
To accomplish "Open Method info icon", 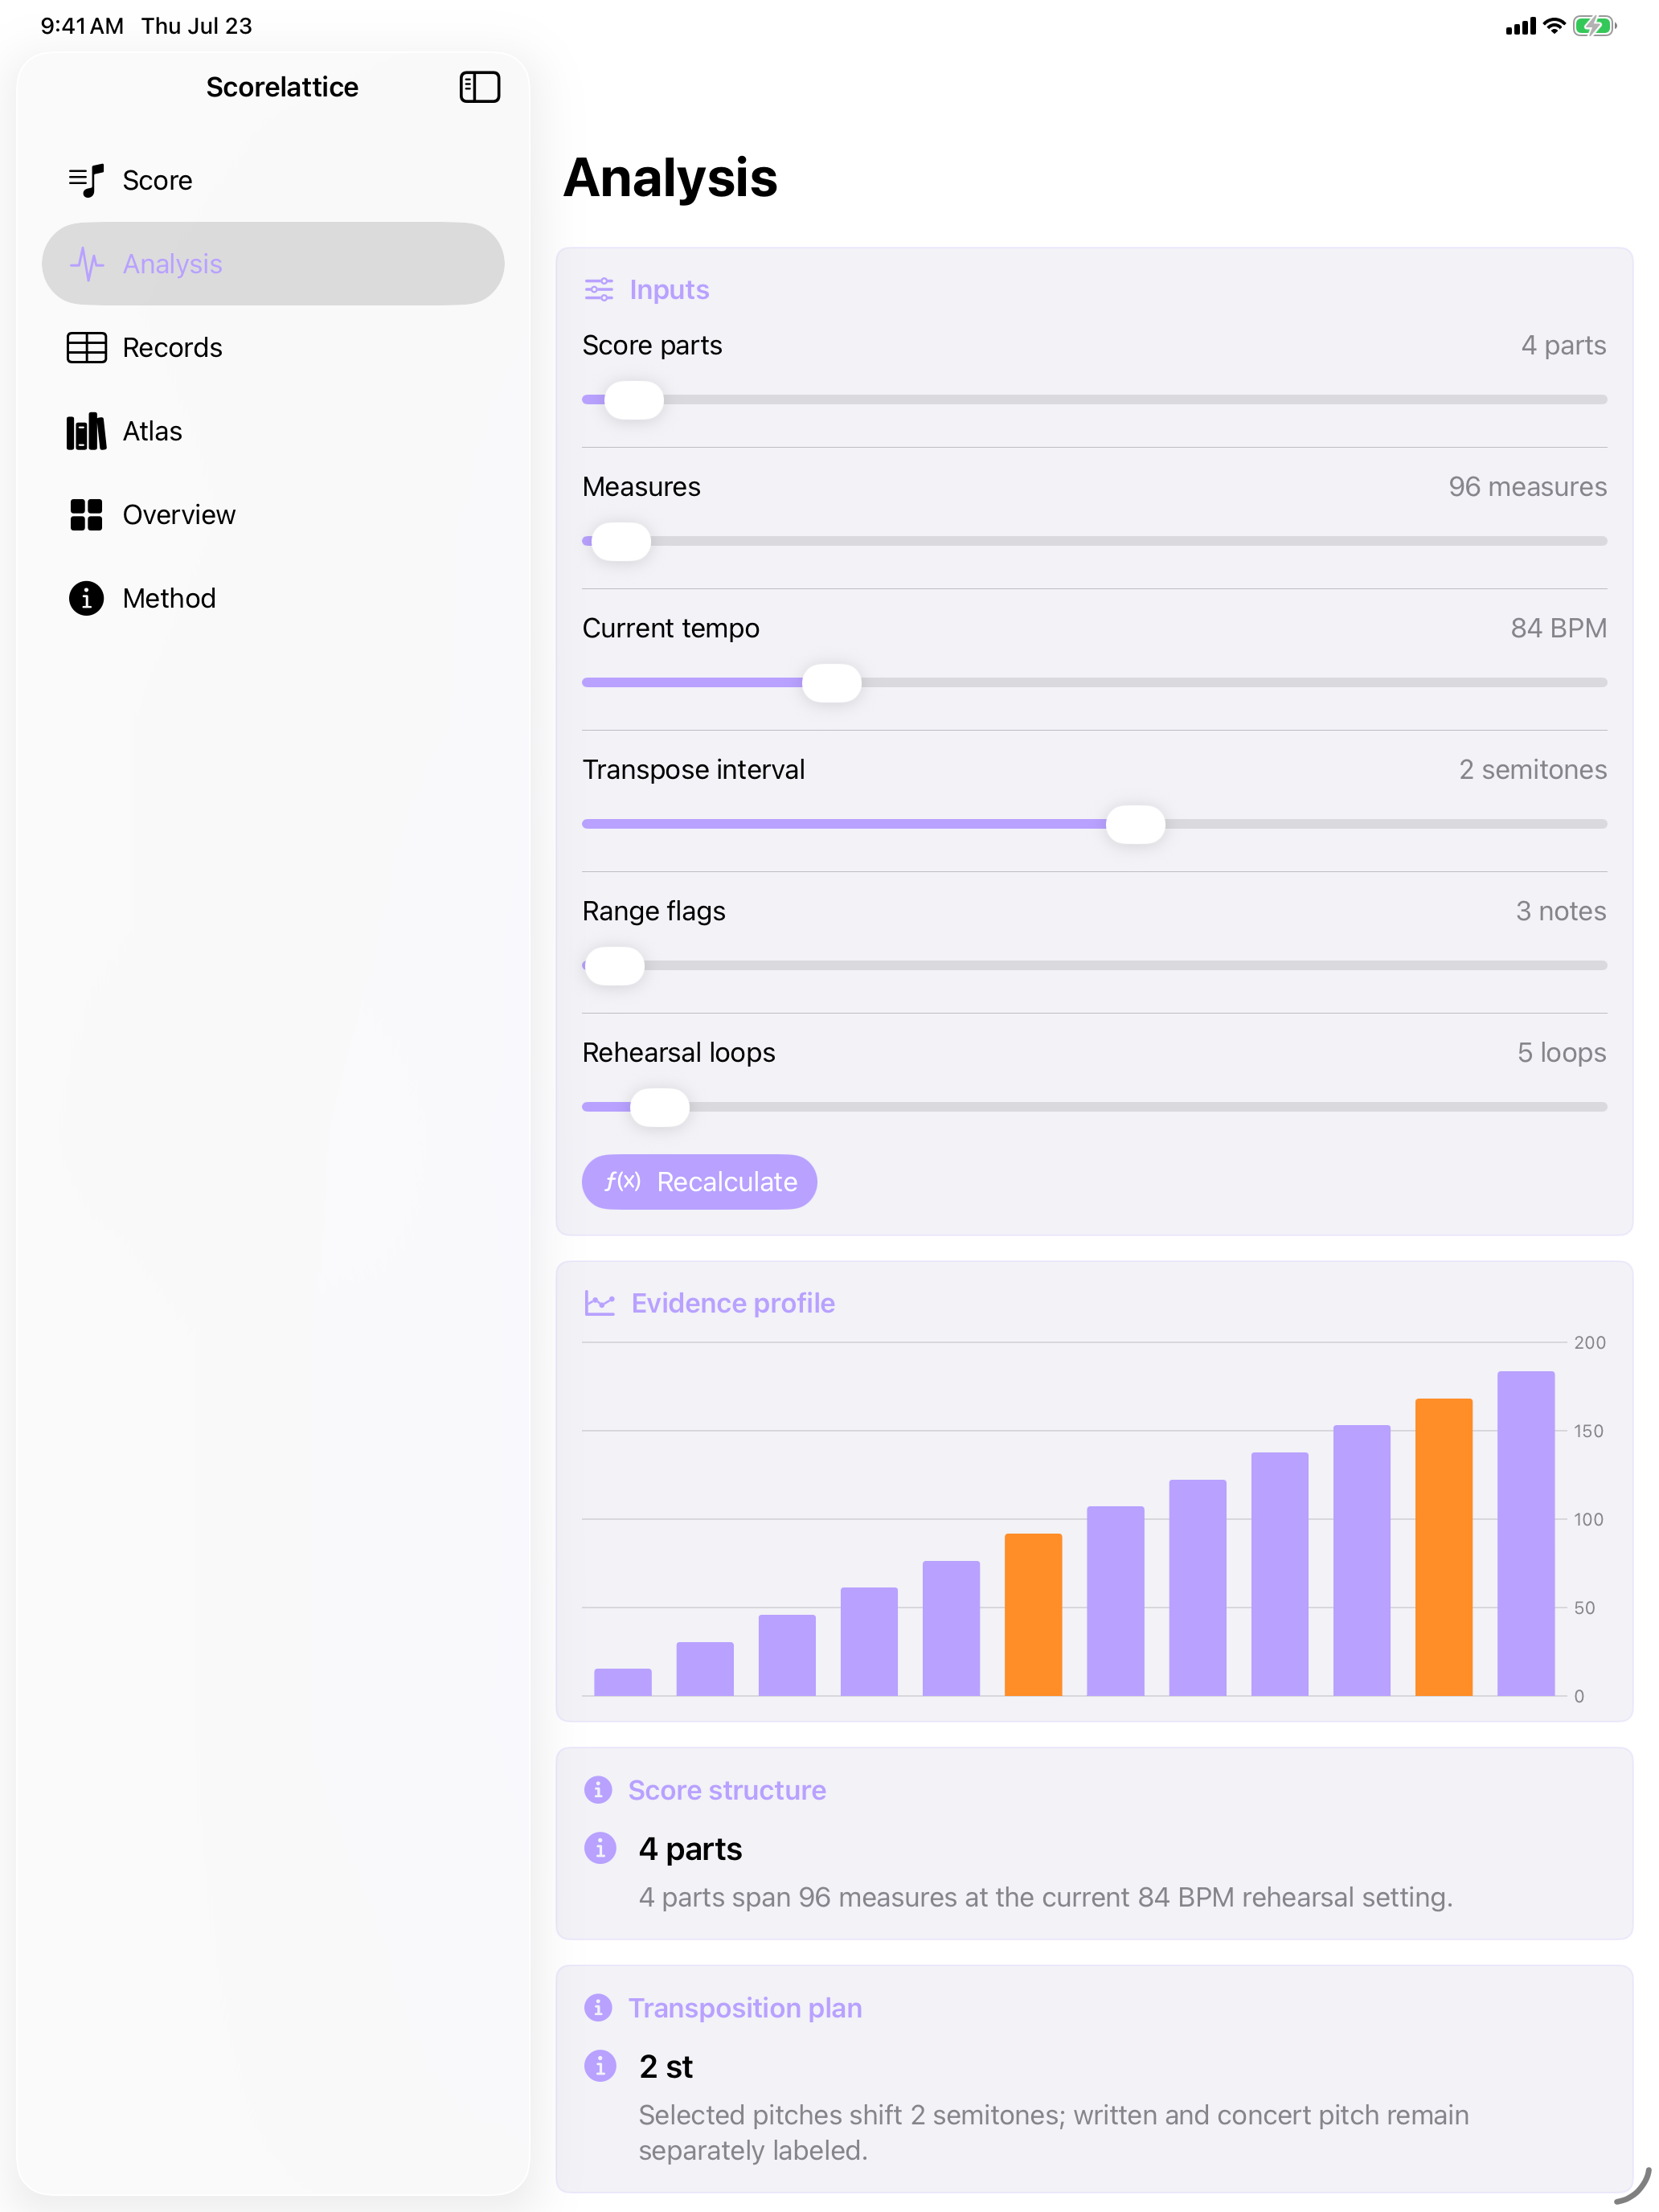I will 86,598.
